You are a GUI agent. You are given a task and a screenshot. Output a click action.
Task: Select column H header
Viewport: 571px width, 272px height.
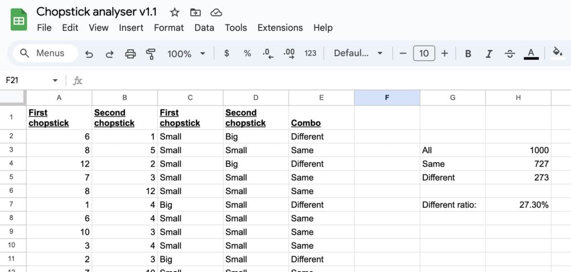pos(518,98)
